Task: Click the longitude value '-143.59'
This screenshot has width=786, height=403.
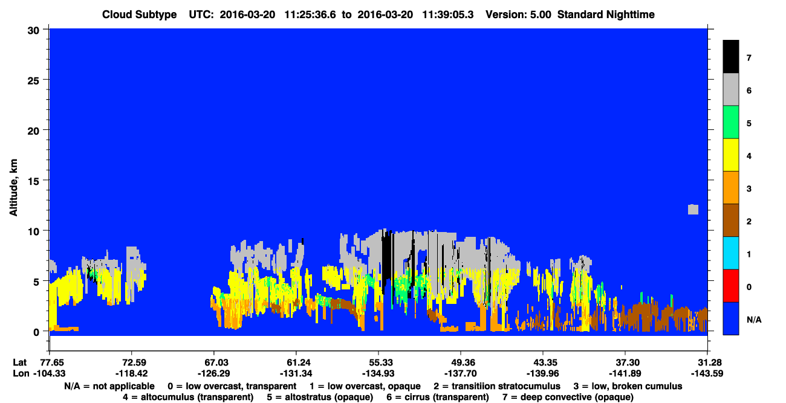Action: pos(707,373)
